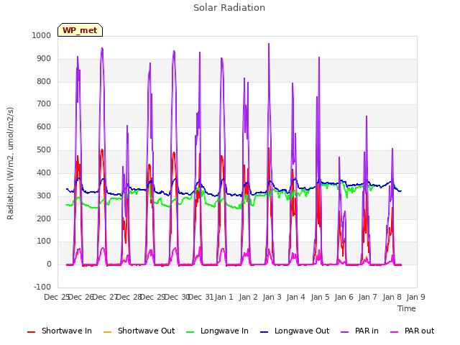460x345 pixels.
Task: Click the Solar Radiation chart title
Action: 229,8
